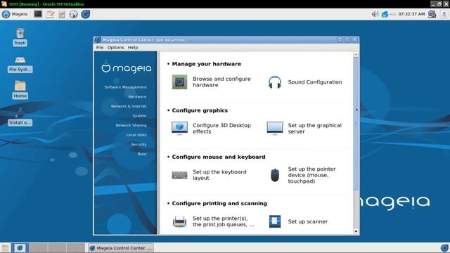Select Network Sharing category
The image size is (450, 253).
coord(131,125)
